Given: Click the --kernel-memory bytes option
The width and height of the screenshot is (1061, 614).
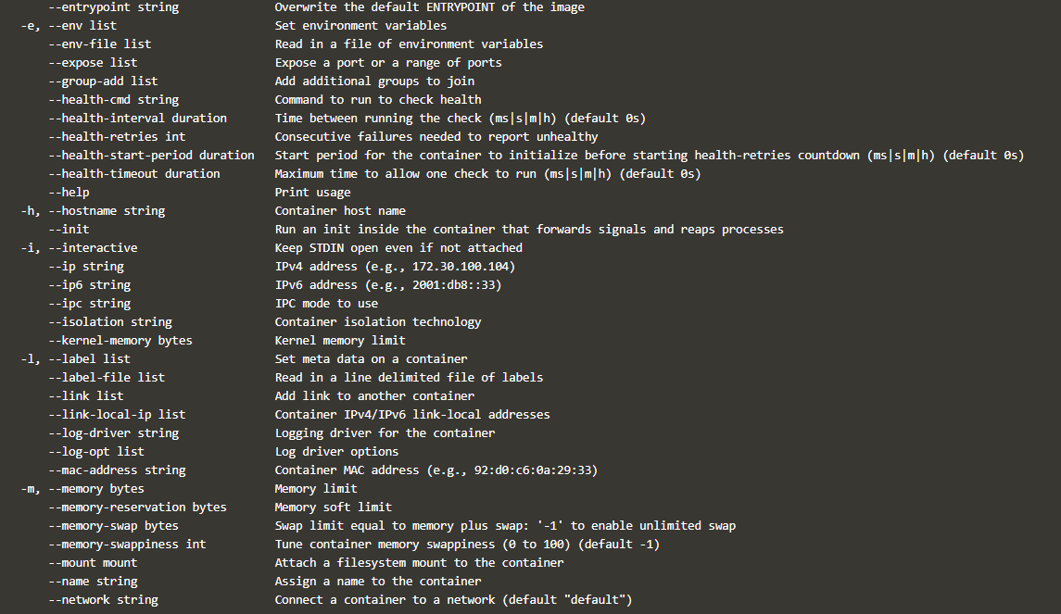Looking at the screenshot, I should click(x=120, y=341).
